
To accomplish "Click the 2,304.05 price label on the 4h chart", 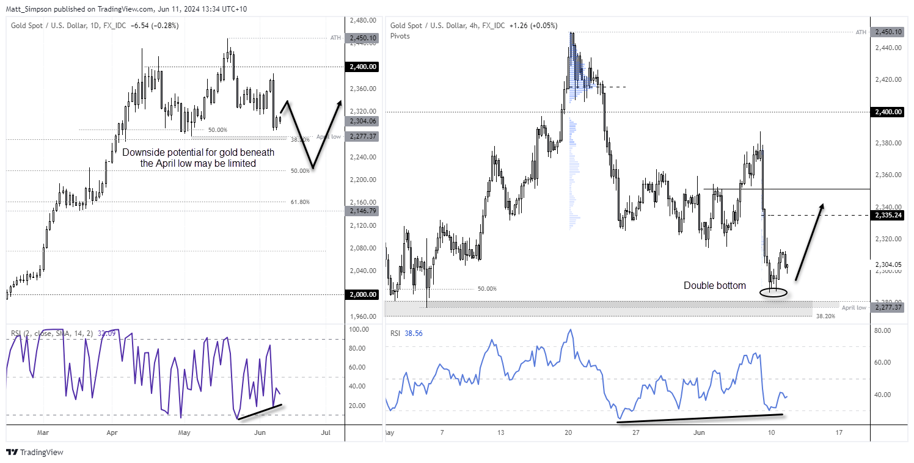I will click(888, 264).
